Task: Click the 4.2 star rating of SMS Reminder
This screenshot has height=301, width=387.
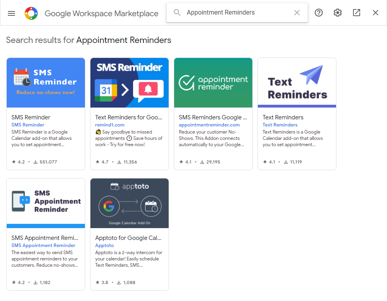Action: click(x=19, y=162)
